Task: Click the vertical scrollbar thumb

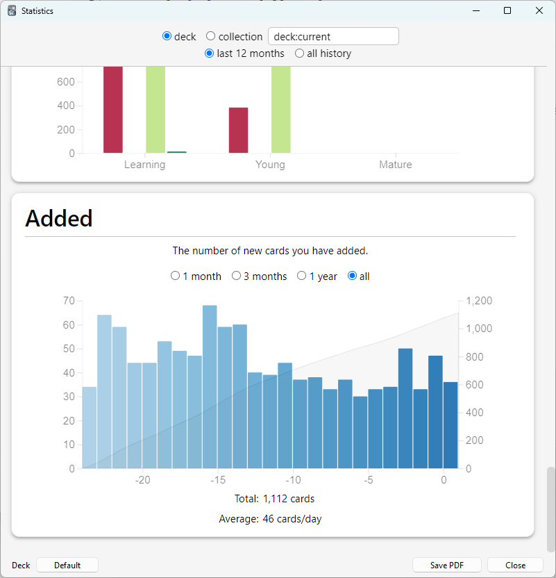Action: click(550, 509)
